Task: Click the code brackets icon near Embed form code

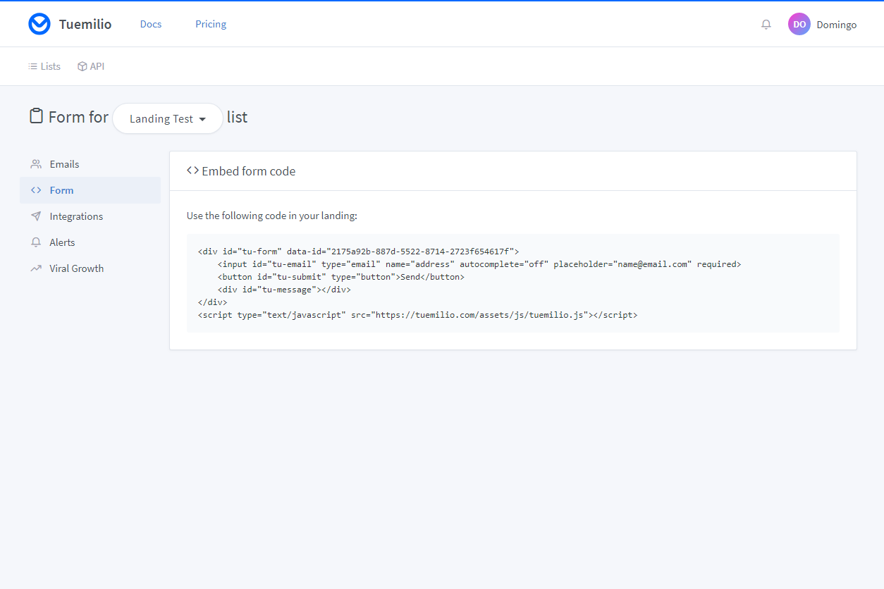Action: click(x=192, y=170)
